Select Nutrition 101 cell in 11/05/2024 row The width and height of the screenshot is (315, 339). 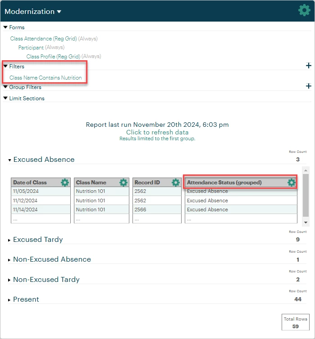[x=101, y=191]
